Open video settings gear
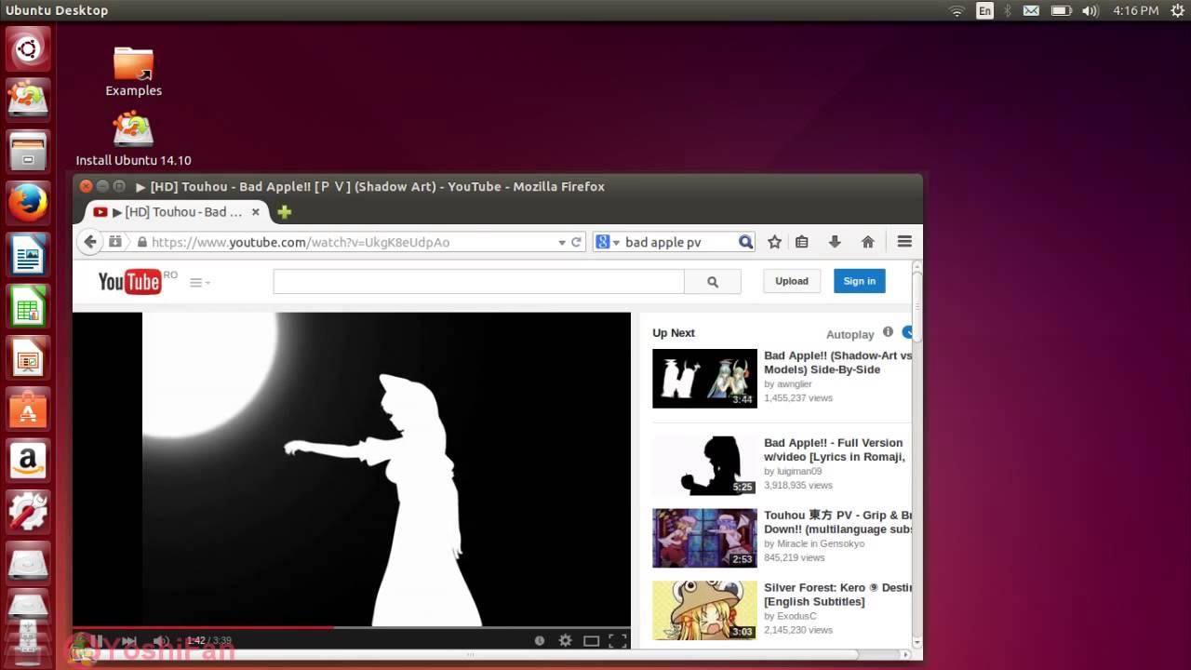 pos(565,640)
